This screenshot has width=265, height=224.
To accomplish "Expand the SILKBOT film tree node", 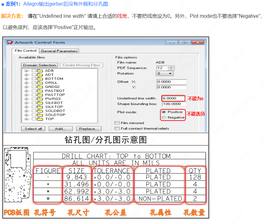I will (26, 103).
